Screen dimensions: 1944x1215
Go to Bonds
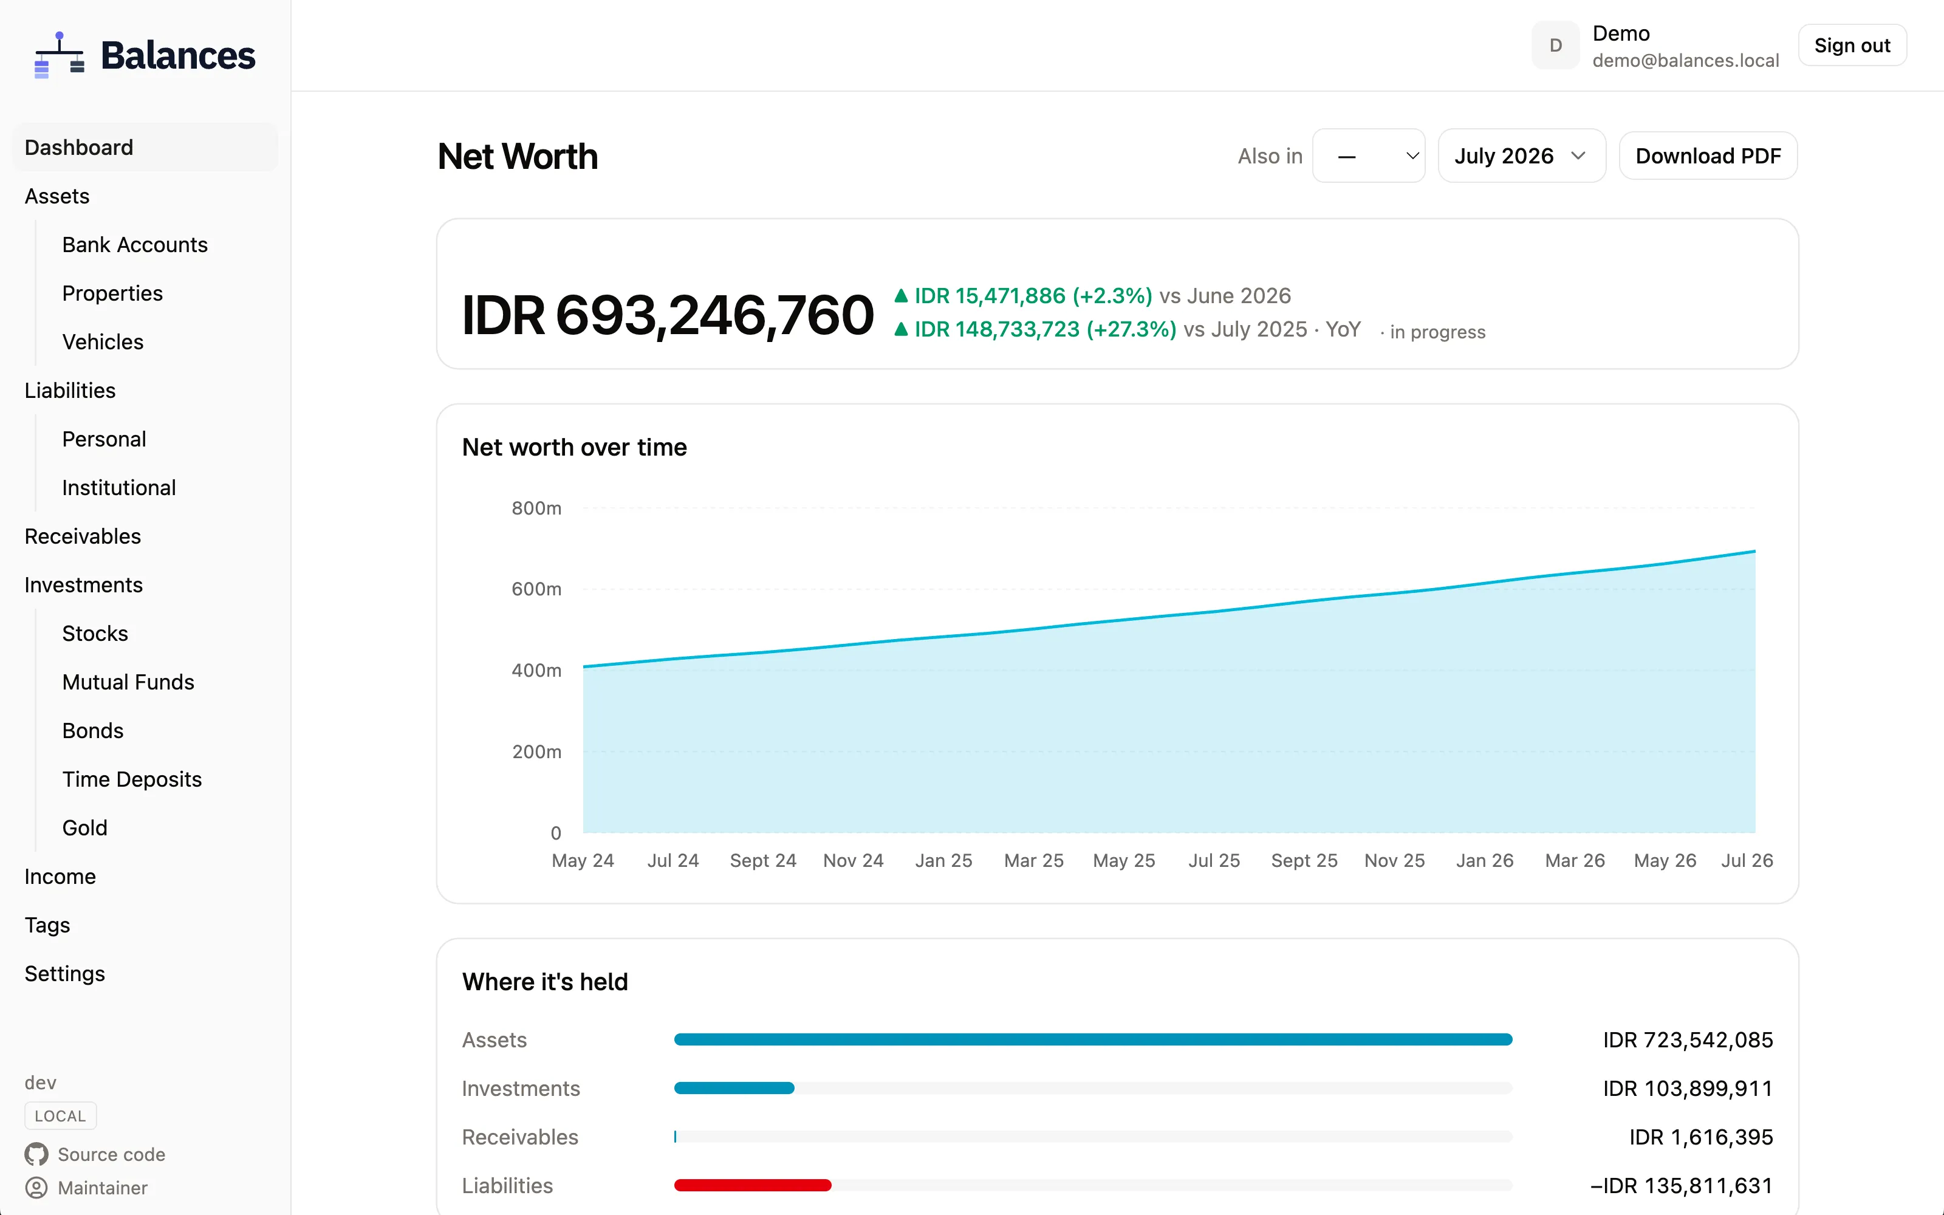pos(93,730)
